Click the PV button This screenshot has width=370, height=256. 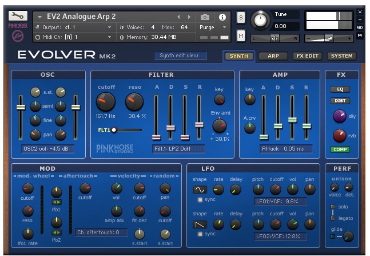click(x=360, y=36)
